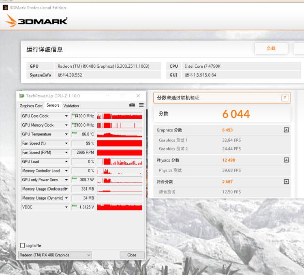Open the VDDC sensor dropdown
This screenshot has height=275, width=304.
(x=66, y=207)
